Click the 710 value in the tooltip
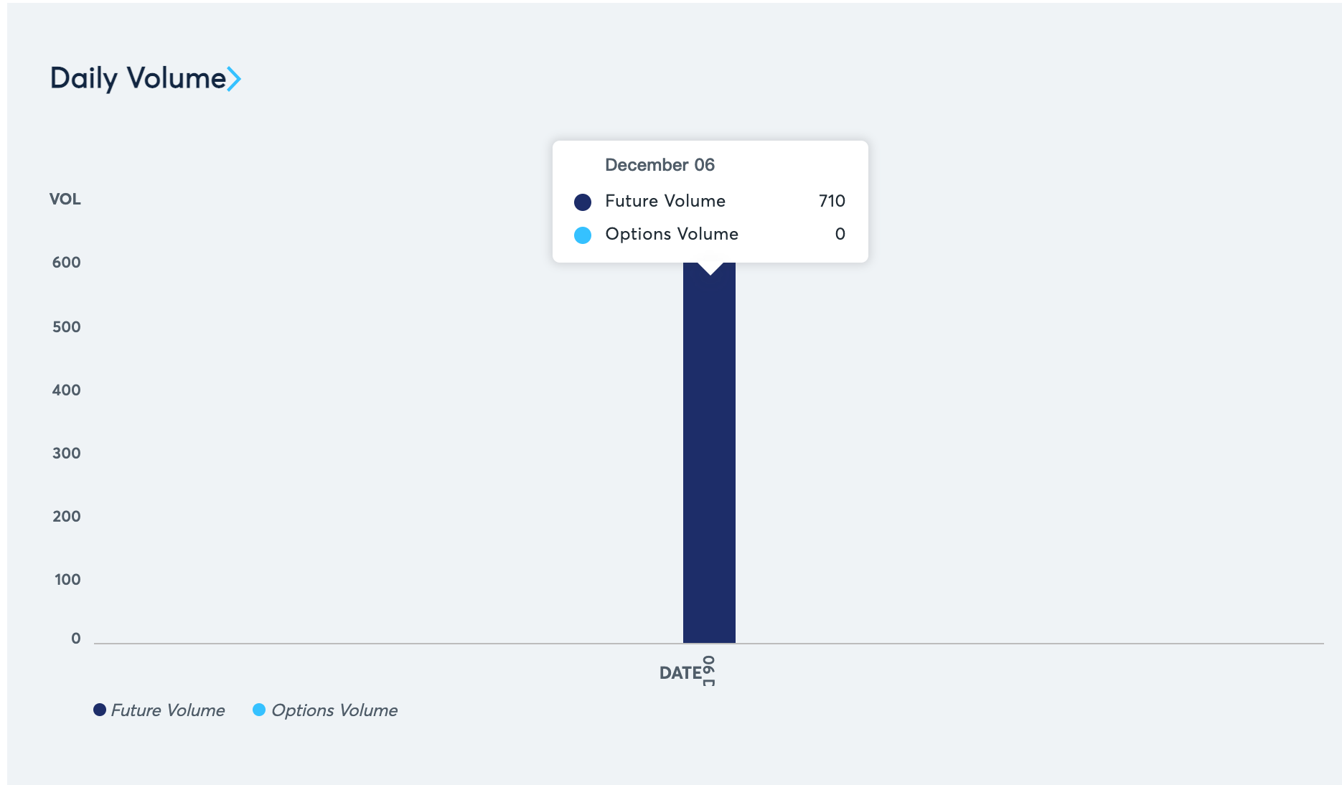 pyautogui.click(x=832, y=201)
